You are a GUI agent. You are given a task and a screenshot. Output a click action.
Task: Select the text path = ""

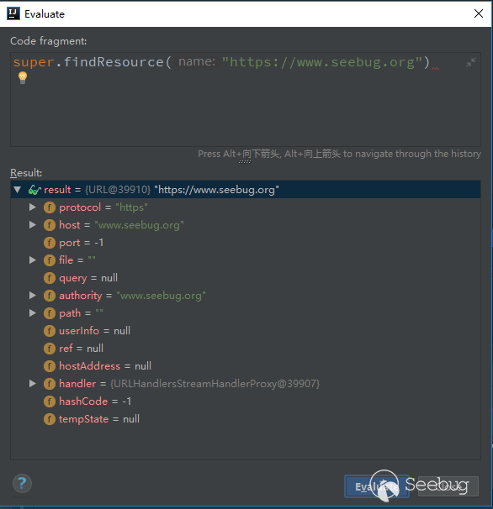click(x=81, y=313)
